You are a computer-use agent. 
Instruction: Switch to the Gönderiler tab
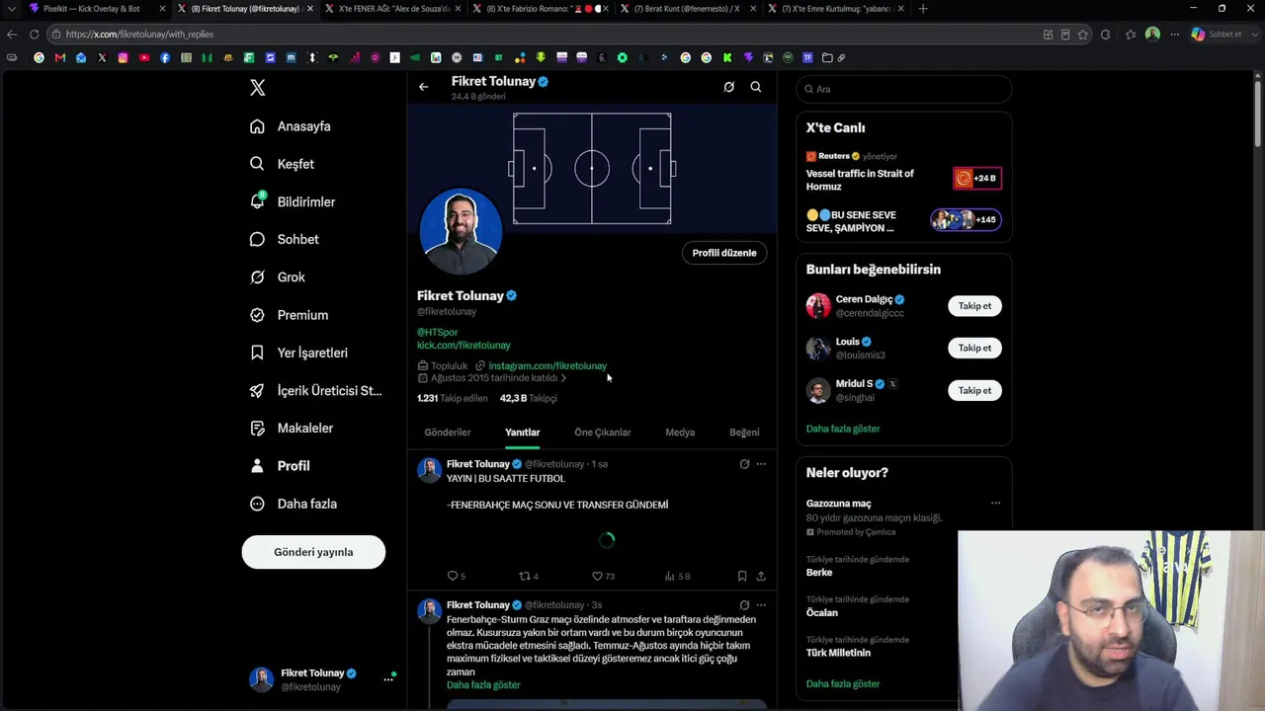coord(448,433)
